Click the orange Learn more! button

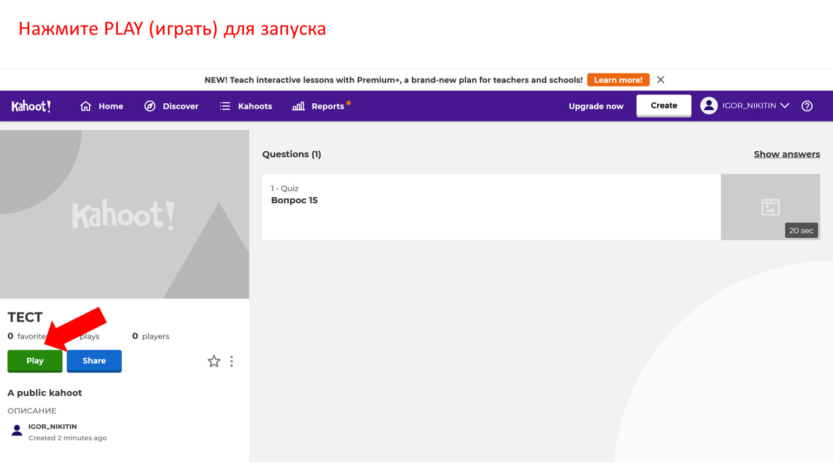[618, 79]
